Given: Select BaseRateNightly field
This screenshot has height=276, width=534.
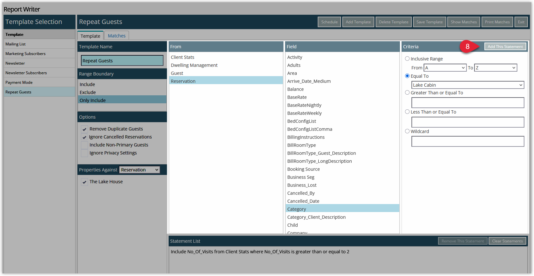Looking at the screenshot, I should click(342, 105).
